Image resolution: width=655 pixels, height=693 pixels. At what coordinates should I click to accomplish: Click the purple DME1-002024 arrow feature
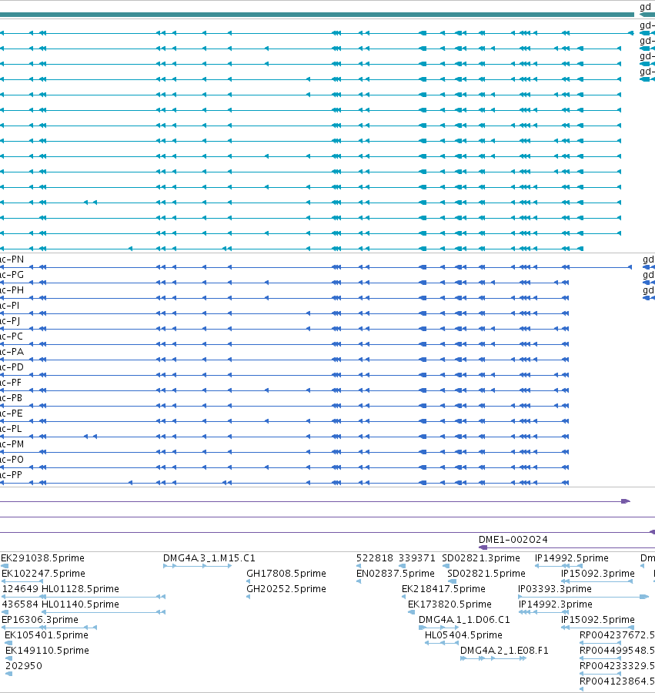coord(566,548)
